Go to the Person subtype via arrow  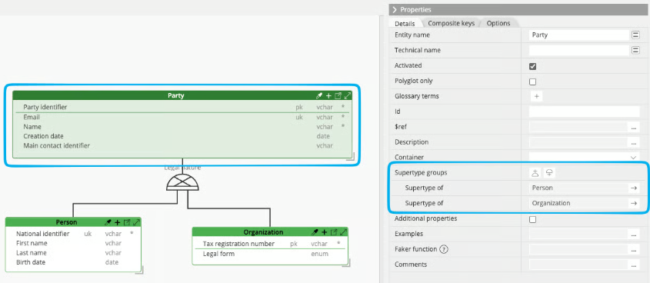pos(633,188)
